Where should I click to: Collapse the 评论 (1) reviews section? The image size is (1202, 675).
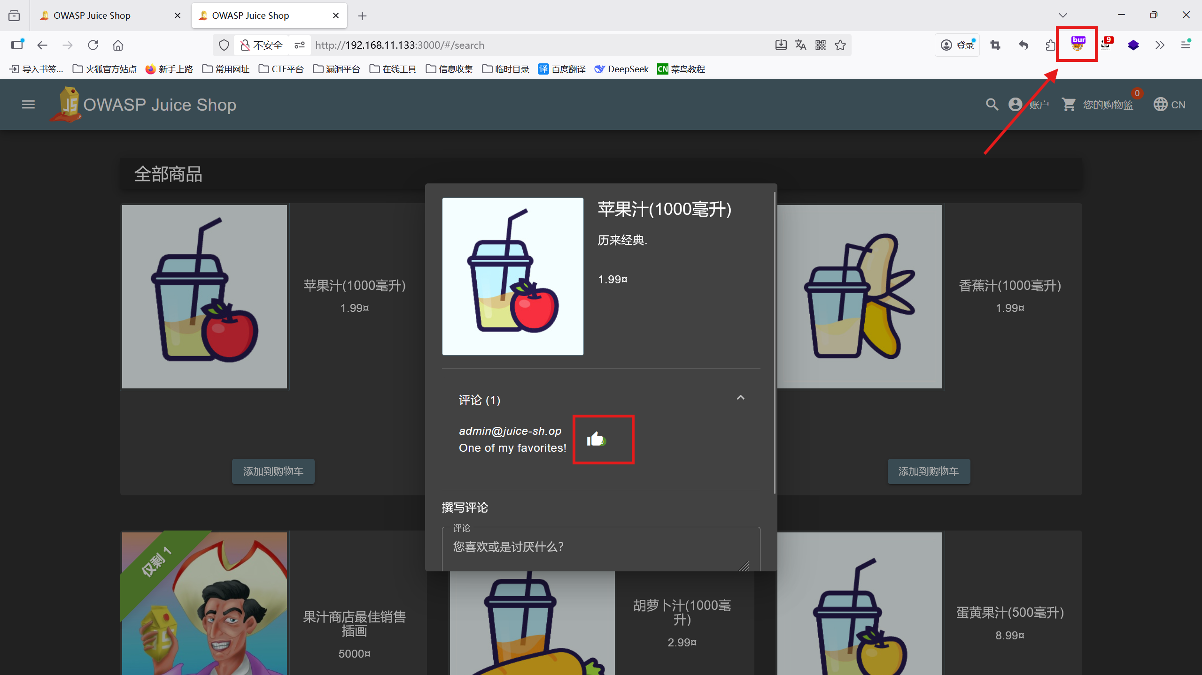[740, 398]
